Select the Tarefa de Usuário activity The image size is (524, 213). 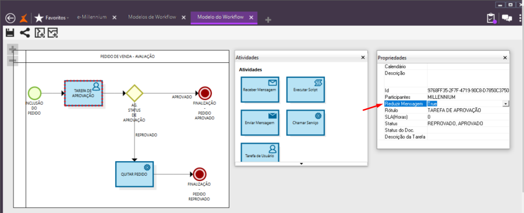[x=260, y=152]
